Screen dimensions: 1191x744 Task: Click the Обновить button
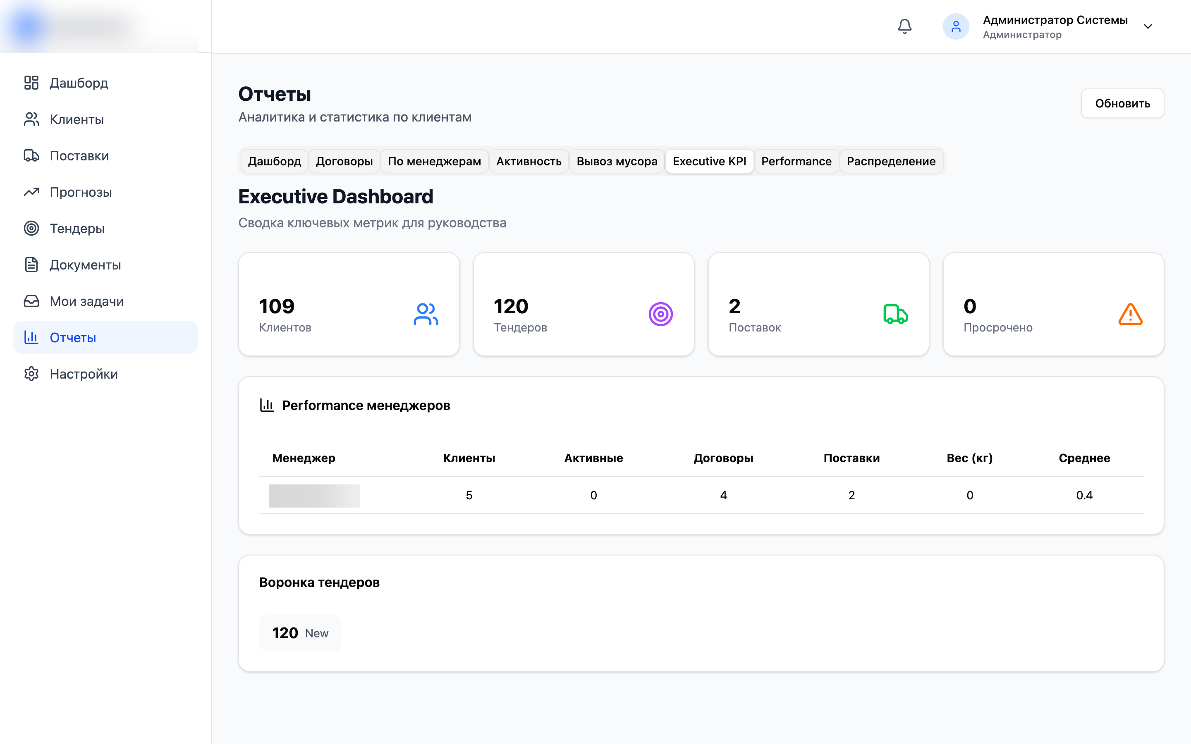tap(1122, 103)
